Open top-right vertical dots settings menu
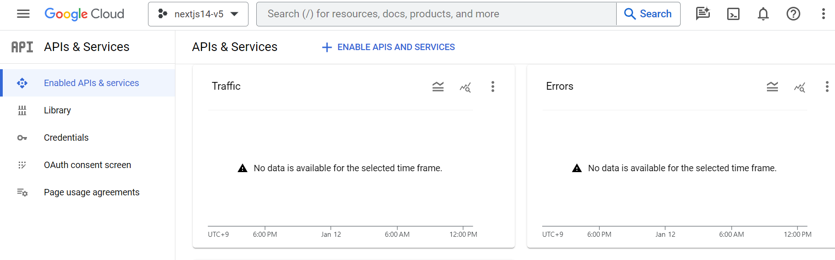The width and height of the screenshot is (835, 260). click(824, 14)
